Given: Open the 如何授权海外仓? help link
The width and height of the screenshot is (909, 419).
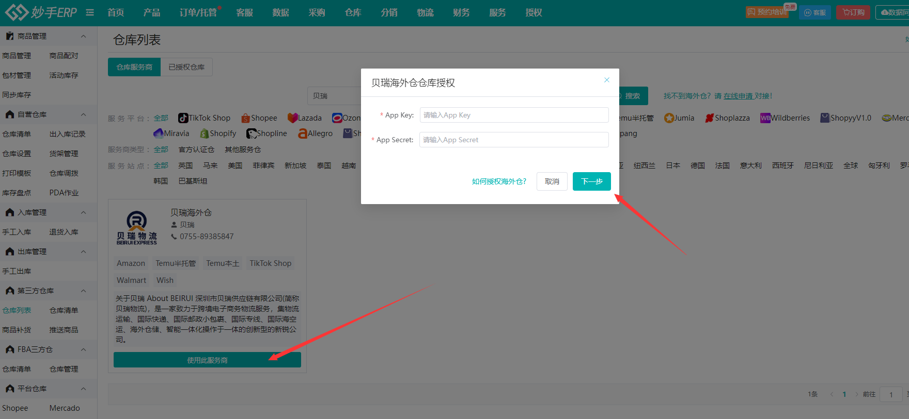Looking at the screenshot, I should coord(499,181).
